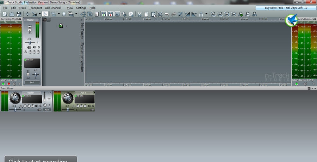Close the Recording VU-Meter panel
Image resolution: width=317 pixels, height=162 pixels.
click(x=20, y=19)
